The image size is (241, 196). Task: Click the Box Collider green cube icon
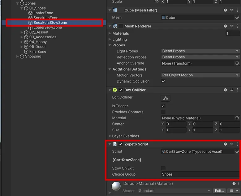click(115, 90)
